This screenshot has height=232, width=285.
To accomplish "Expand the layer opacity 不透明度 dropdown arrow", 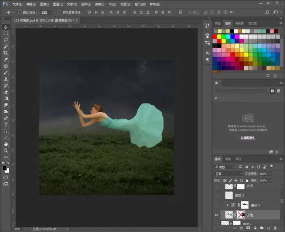I will [270, 174].
